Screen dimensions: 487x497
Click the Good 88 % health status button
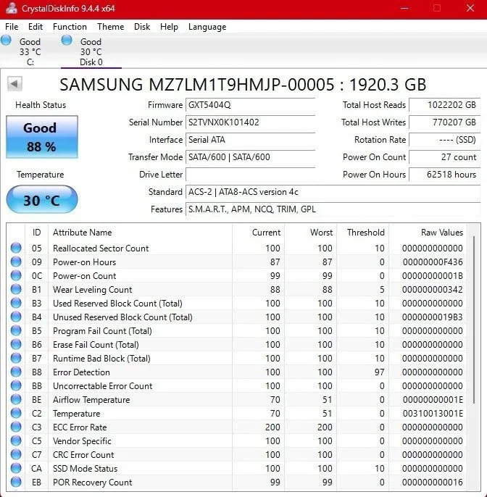coord(42,137)
